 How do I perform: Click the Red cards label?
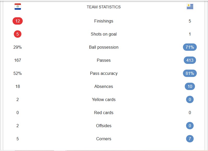[x=104, y=113]
